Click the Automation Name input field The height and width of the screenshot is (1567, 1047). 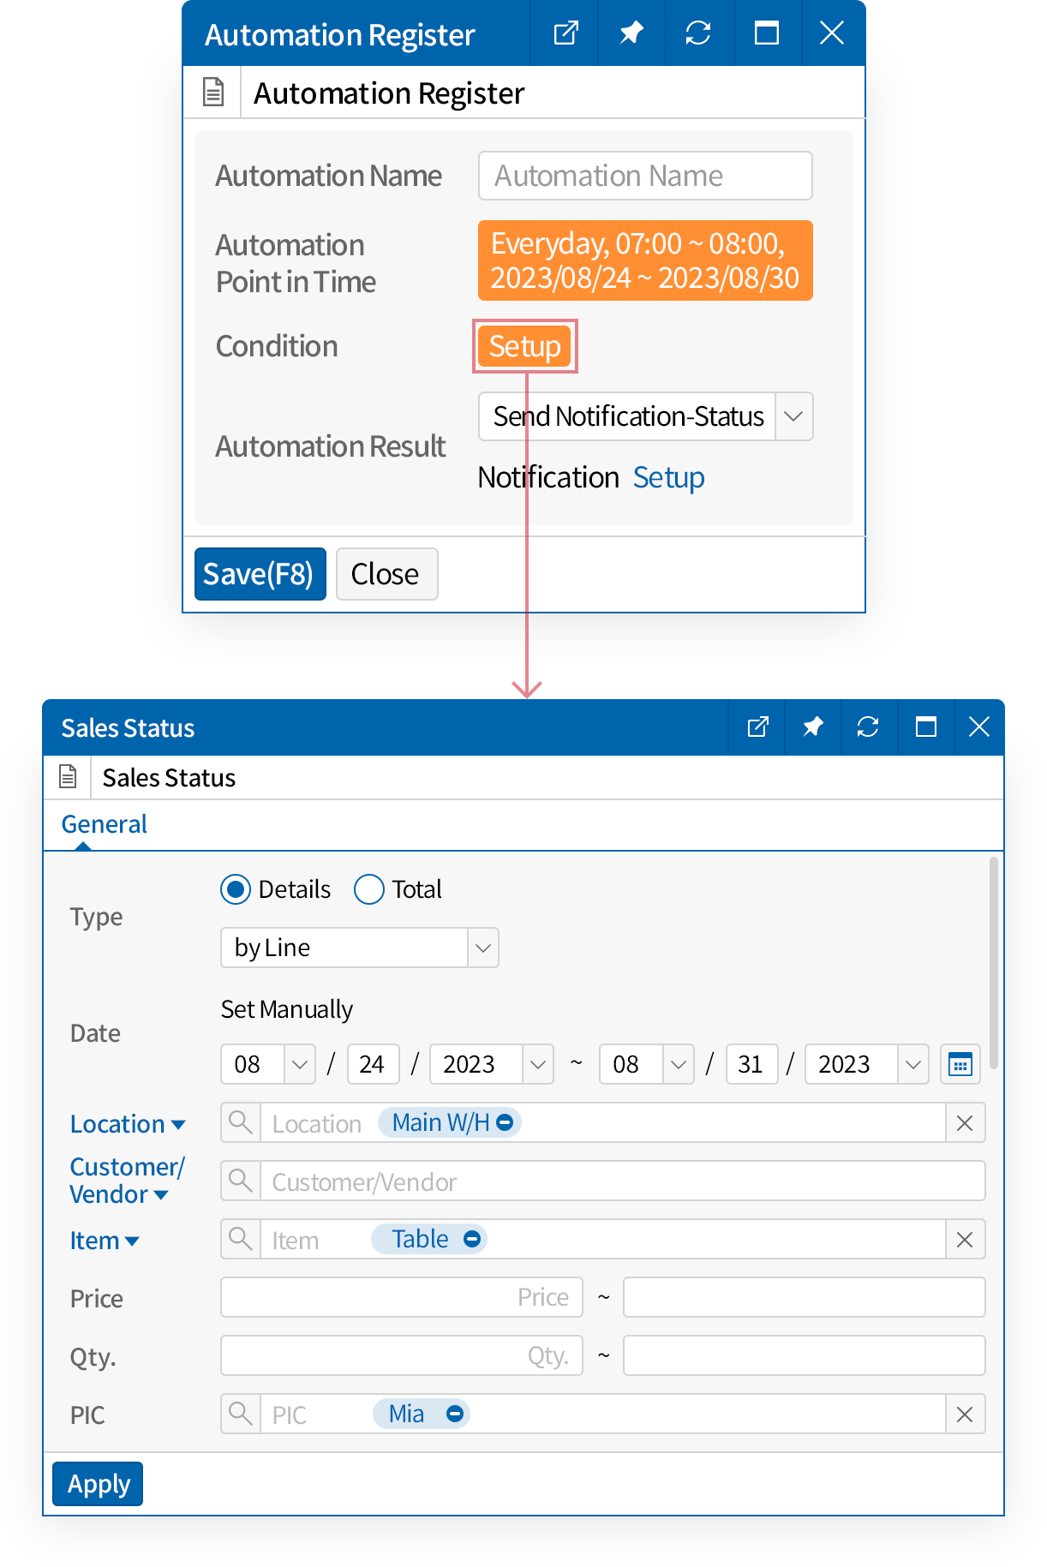644,176
